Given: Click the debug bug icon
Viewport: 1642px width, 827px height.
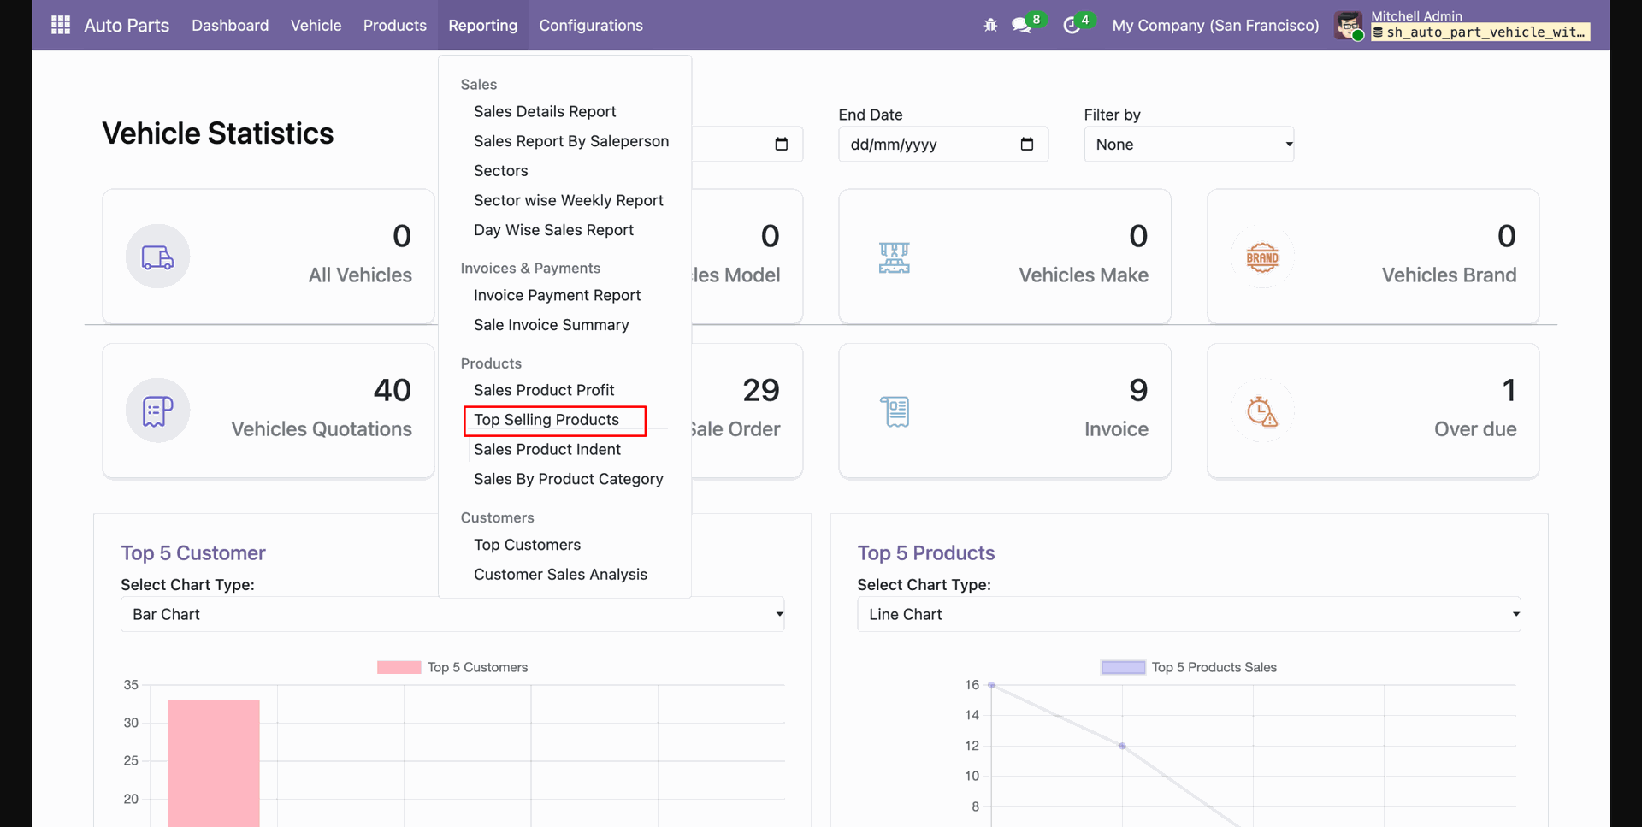Looking at the screenshot, I should [990, 25].
